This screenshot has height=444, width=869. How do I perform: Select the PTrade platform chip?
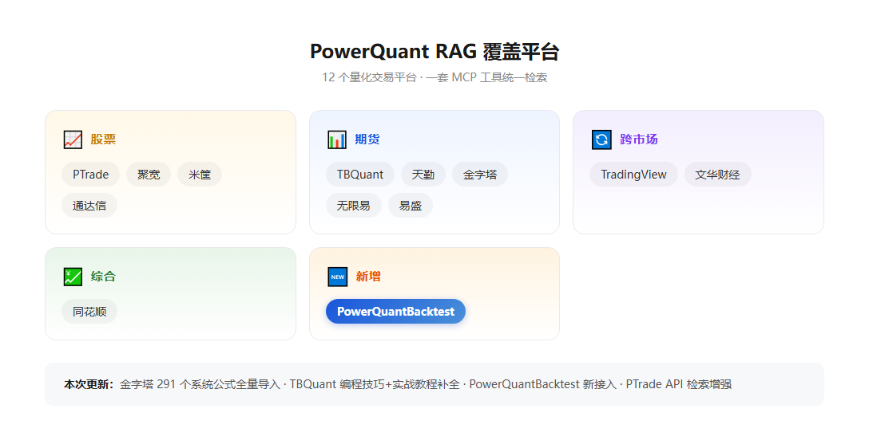pyautogui.click(x=90, y=174)
